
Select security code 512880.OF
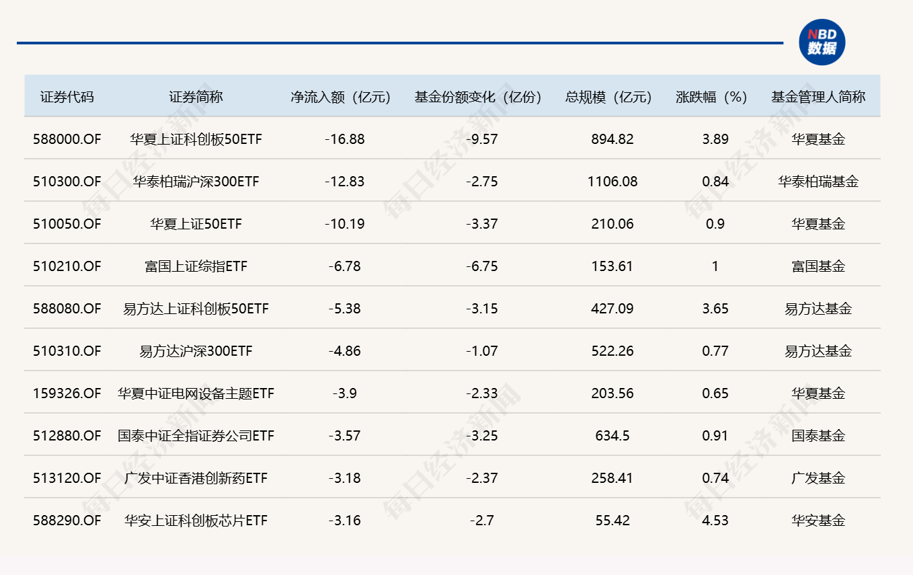click(x=67, y=436)
